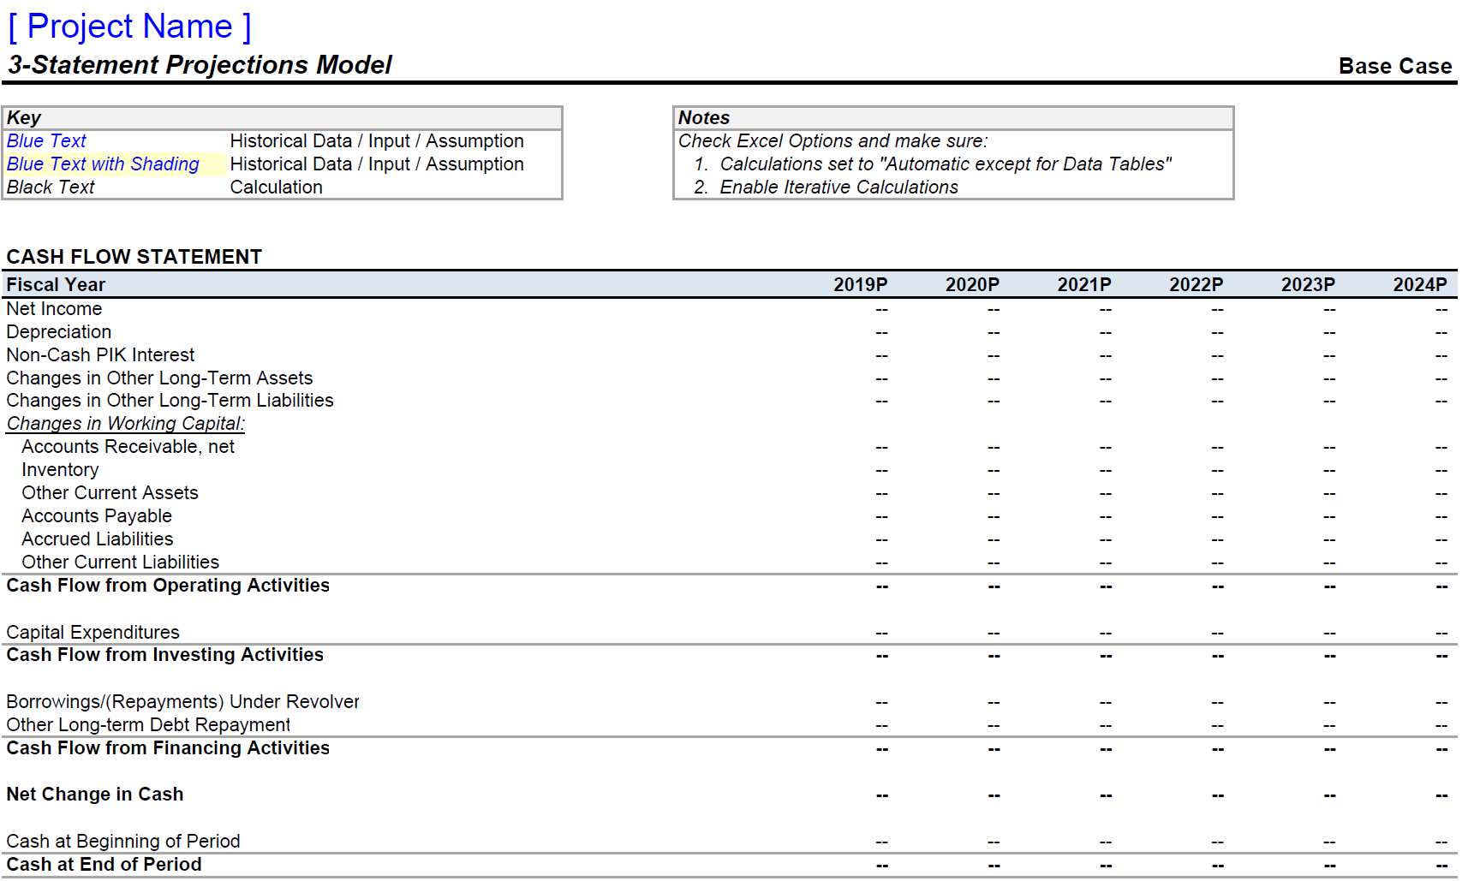1462x881 pixels.
Task: Select Changes in Other Long-Term Assets label
Action: (x=159, y=378)
